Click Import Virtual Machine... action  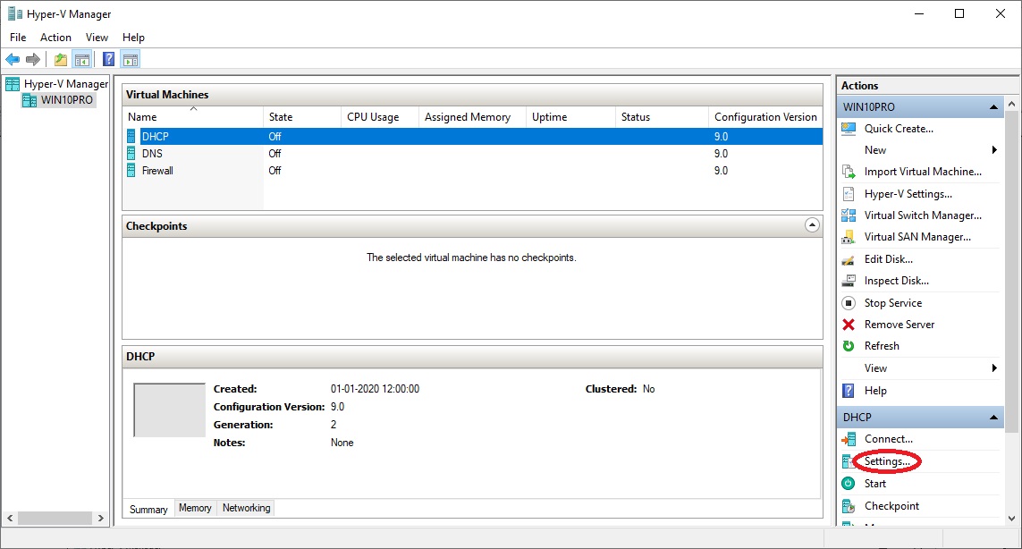[923, 172]
